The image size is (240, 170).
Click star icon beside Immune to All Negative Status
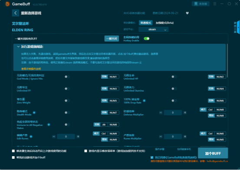(x=49, y=125)
